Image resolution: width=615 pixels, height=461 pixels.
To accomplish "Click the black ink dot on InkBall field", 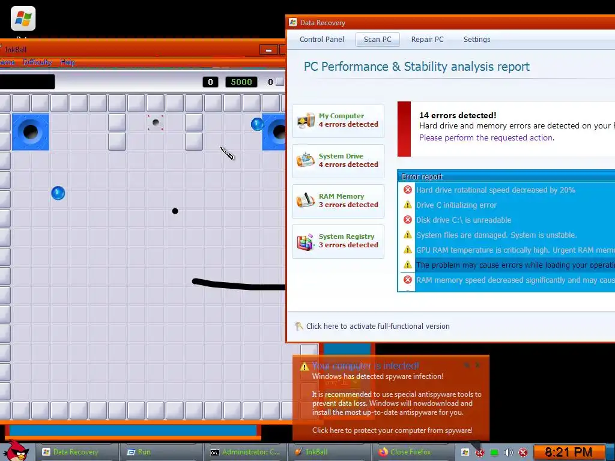I will point(175,211).
